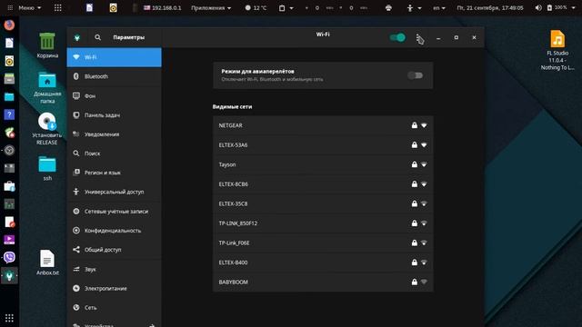Screen dimensions: 582x327
Task: Click signal icon on BABYBOOM row
Action: [424, 282]
